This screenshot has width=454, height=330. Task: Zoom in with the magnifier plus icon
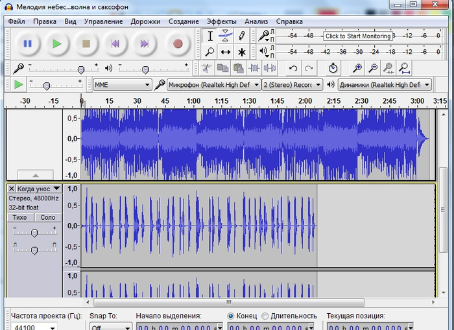(357, 68)
